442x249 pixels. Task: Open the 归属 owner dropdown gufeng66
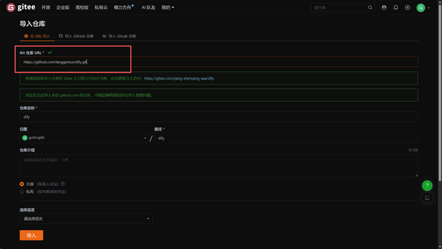[x=84, y=138]
